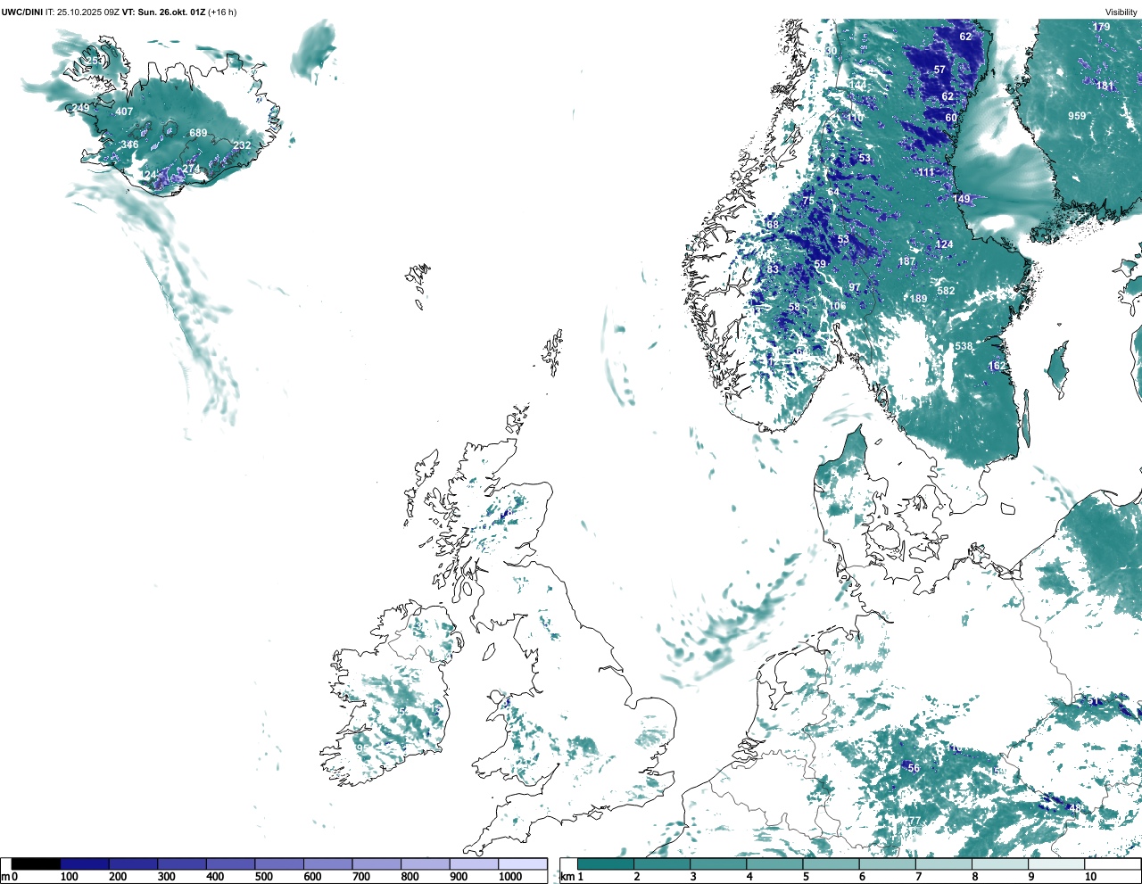
Task: Click the 56 value over Germany
Action: click(914, 768)
